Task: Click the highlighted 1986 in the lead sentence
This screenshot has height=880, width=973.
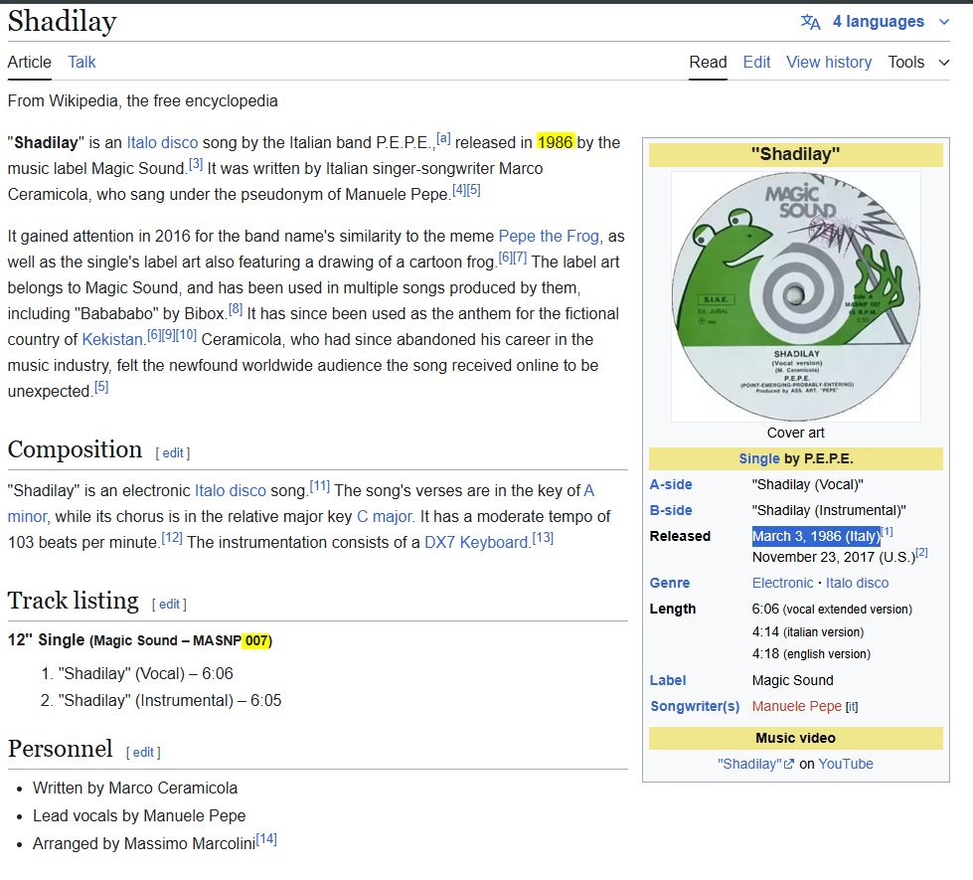Action: [x=556, y=143]
